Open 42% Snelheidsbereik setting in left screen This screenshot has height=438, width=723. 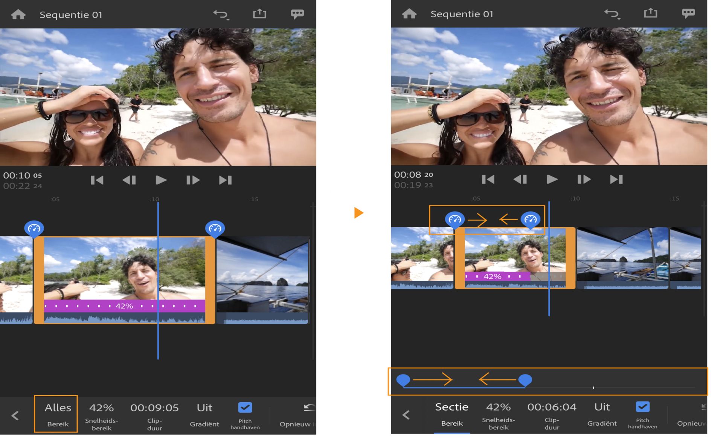[101, 414]
